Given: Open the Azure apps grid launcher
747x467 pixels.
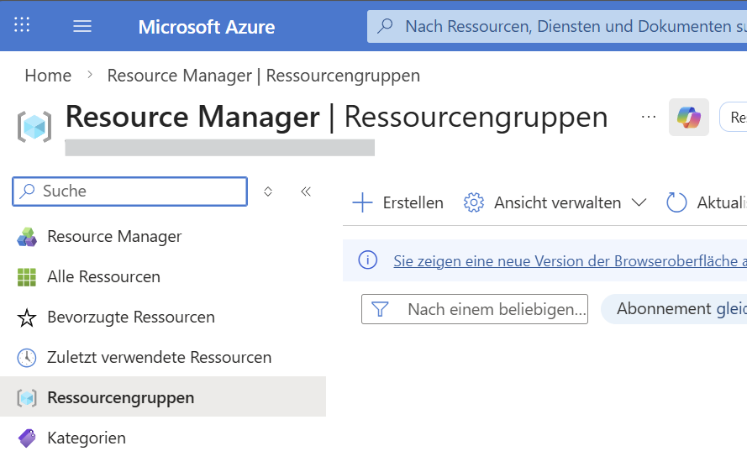Looking at the screenshot, I should tap(23, 25).
